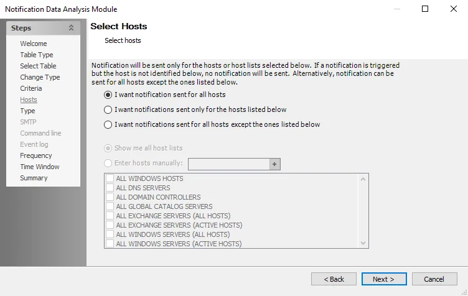The width and height of the screenshot is (468, 296).
Task: Select the 'Show me all host lists' option
Action: click(x=108, y=148)
